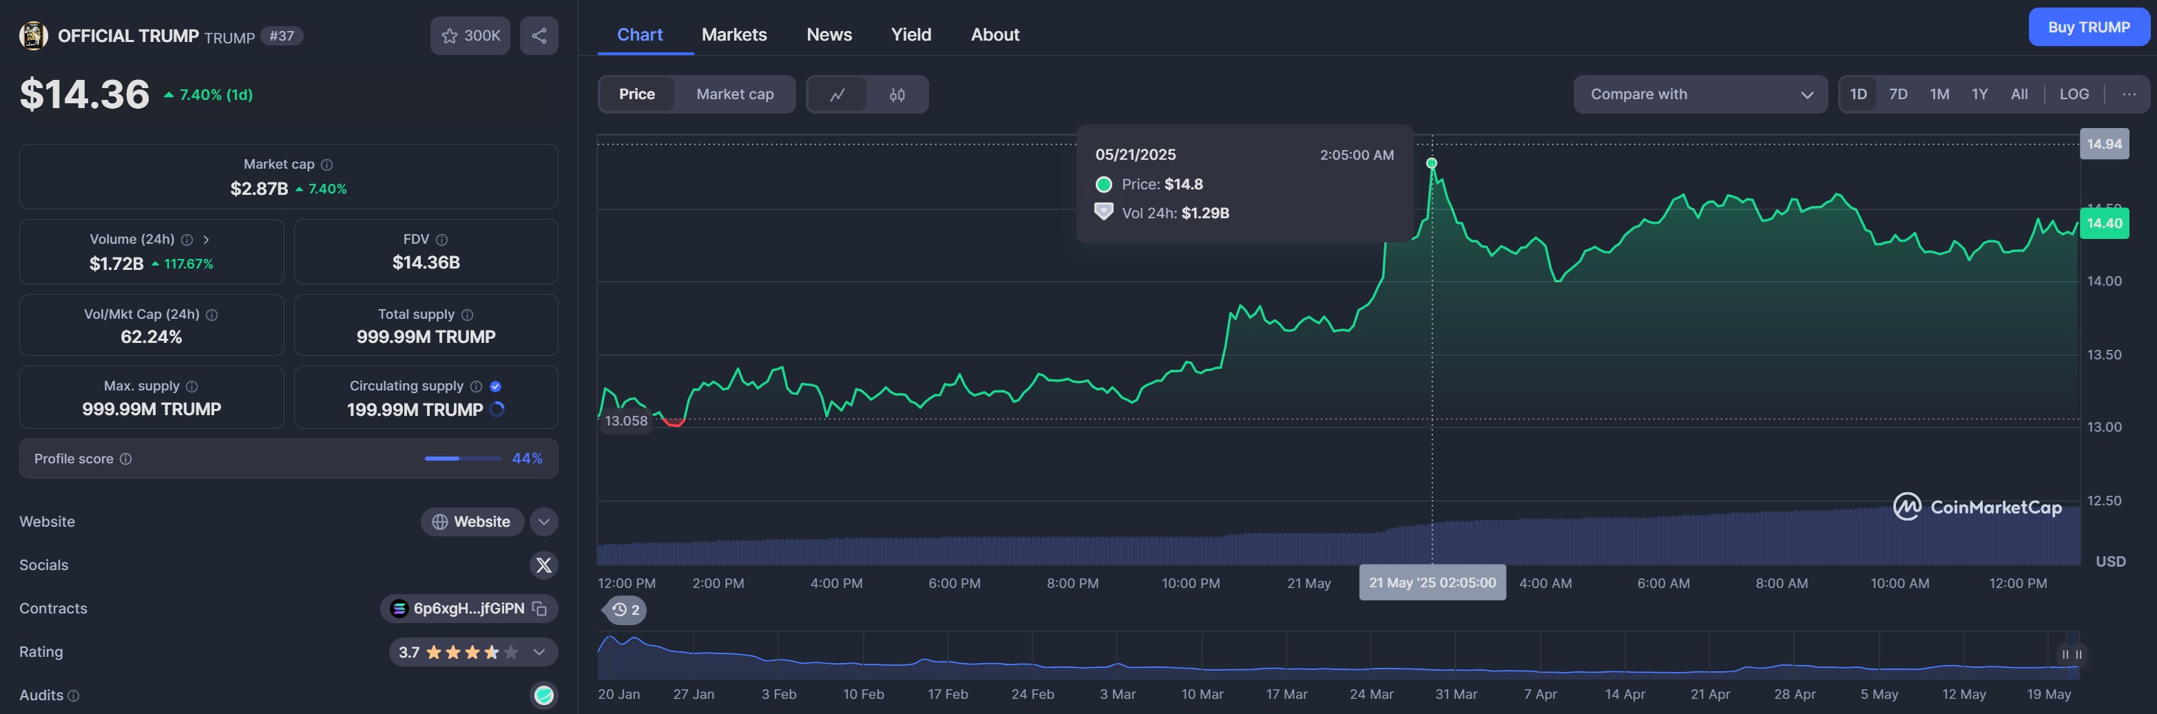Select the 1M time range
Image resolution: width=2157 pixels, height=714 pixels.
coord(1939,94)
